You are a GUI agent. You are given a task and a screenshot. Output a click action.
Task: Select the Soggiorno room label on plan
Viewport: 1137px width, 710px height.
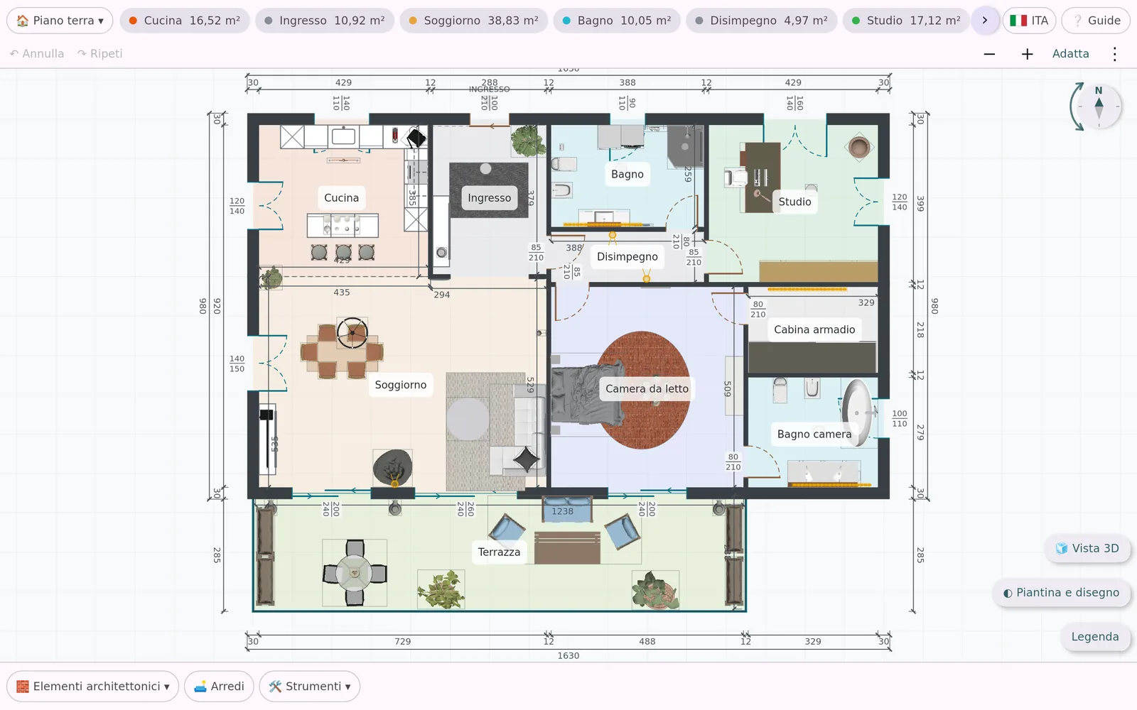(x=401, y=385)
